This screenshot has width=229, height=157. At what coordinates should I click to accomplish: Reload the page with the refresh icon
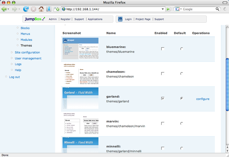[26, 9]
